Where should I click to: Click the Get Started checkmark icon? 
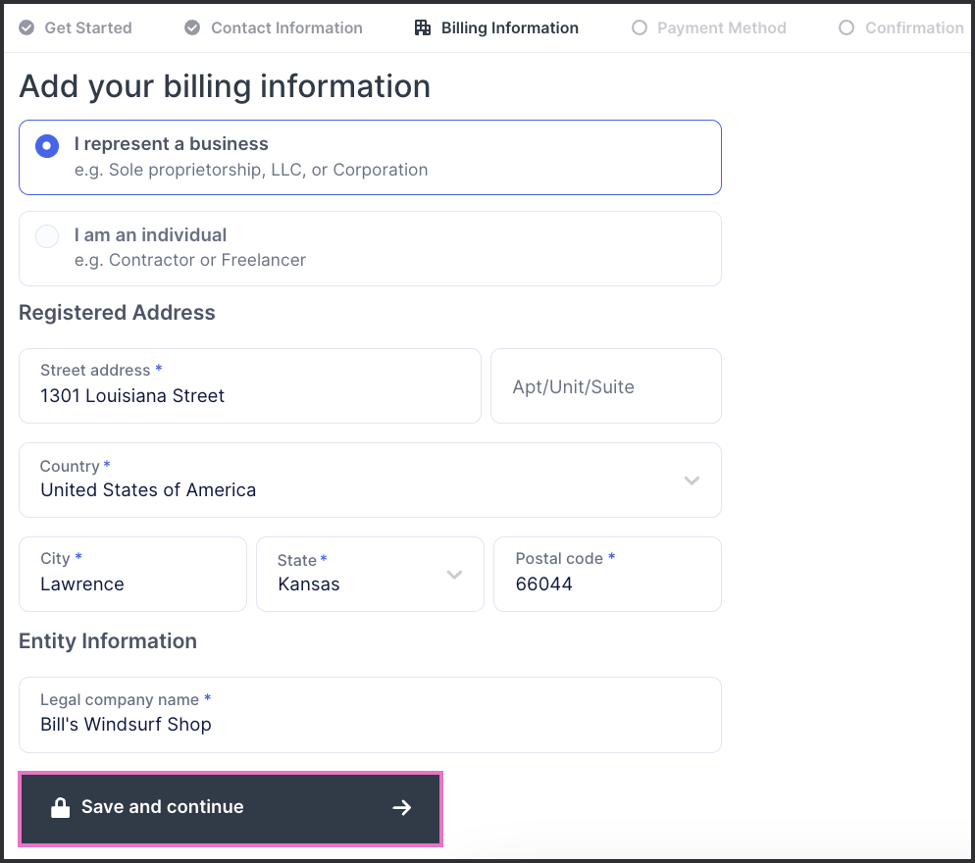(x=26, y=28)
